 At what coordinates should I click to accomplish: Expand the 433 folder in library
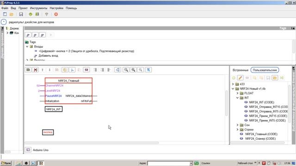[x=233, y=84]
